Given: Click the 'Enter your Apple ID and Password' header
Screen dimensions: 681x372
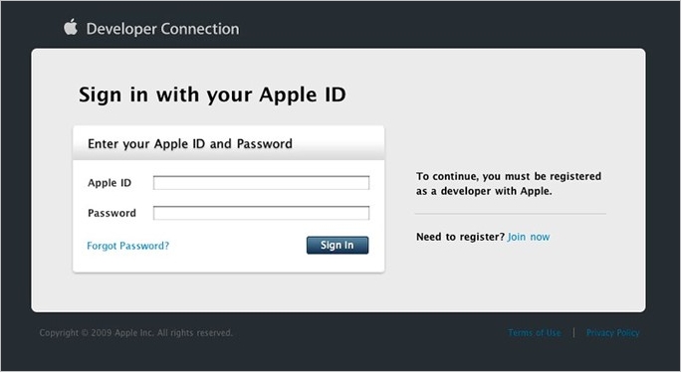Looking at the screenshot, I should pos(190,143).
